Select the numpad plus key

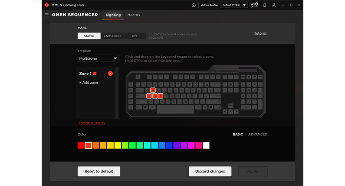[260, 93]
